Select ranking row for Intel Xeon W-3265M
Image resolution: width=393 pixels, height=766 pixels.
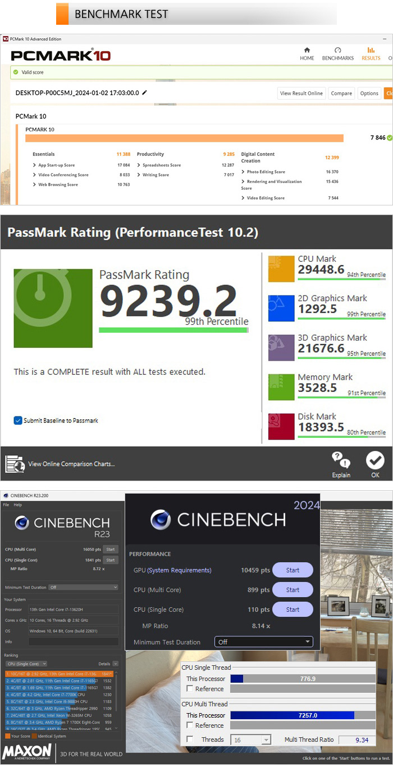click(59, 715)
